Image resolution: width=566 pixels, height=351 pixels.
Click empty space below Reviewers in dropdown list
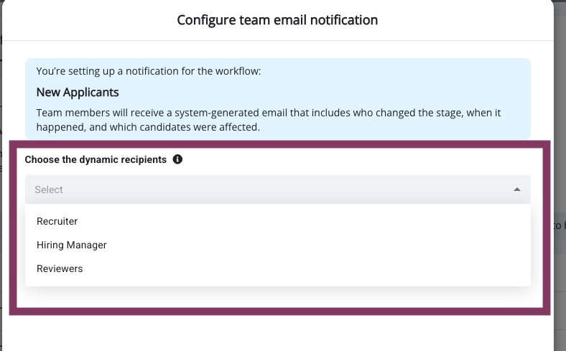point(277,281)
